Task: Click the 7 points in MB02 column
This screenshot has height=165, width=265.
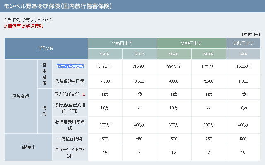Action: pos(209,153)
